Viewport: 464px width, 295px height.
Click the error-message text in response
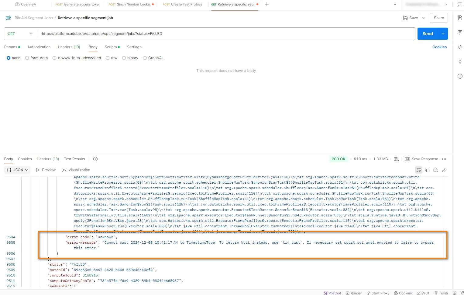(254, 245)
